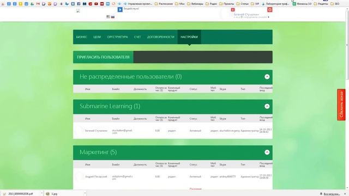Screen dimensions: 349x196
Task: Click Активный status in Андрей Писарский row
Action: coord(195,176)
